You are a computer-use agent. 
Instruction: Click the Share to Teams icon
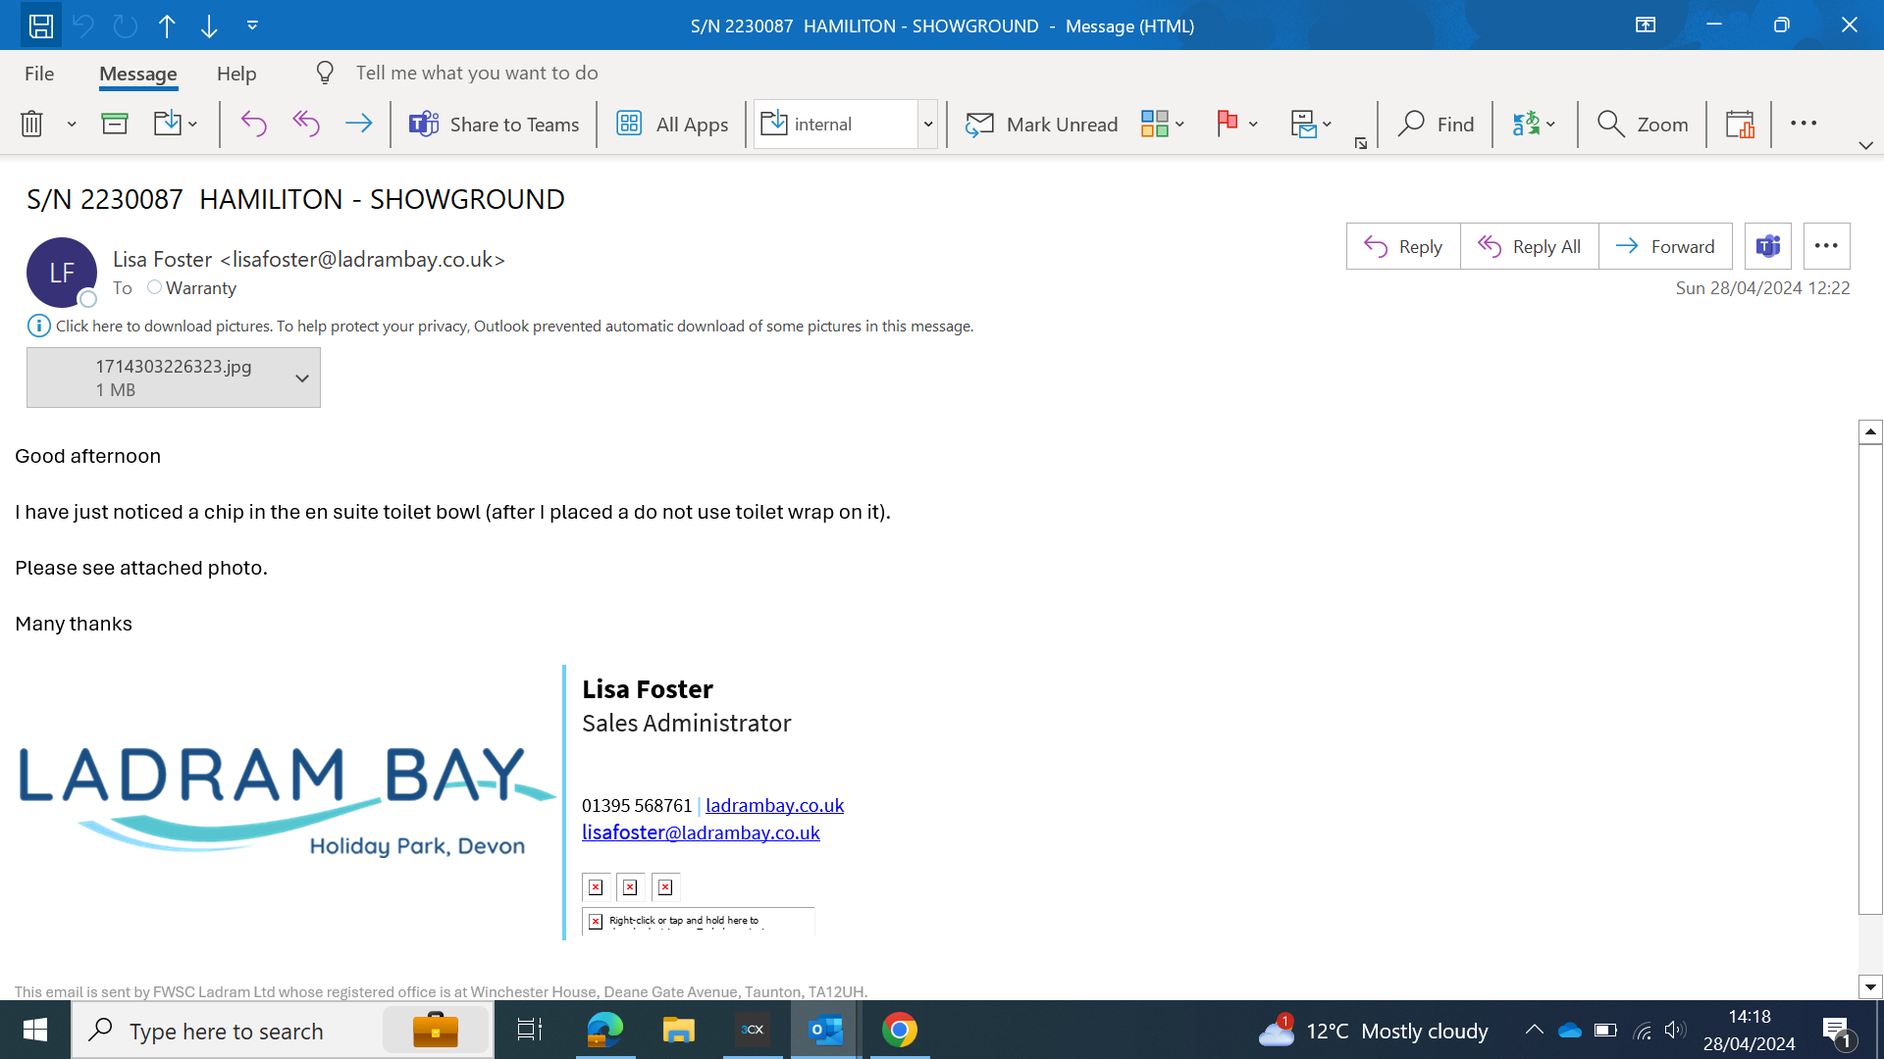click(x=424, y=125)
